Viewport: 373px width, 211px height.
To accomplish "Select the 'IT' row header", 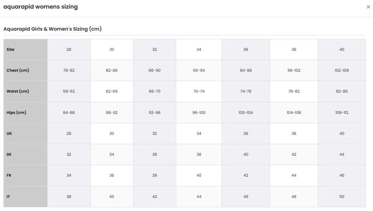I will coord(25,196).
